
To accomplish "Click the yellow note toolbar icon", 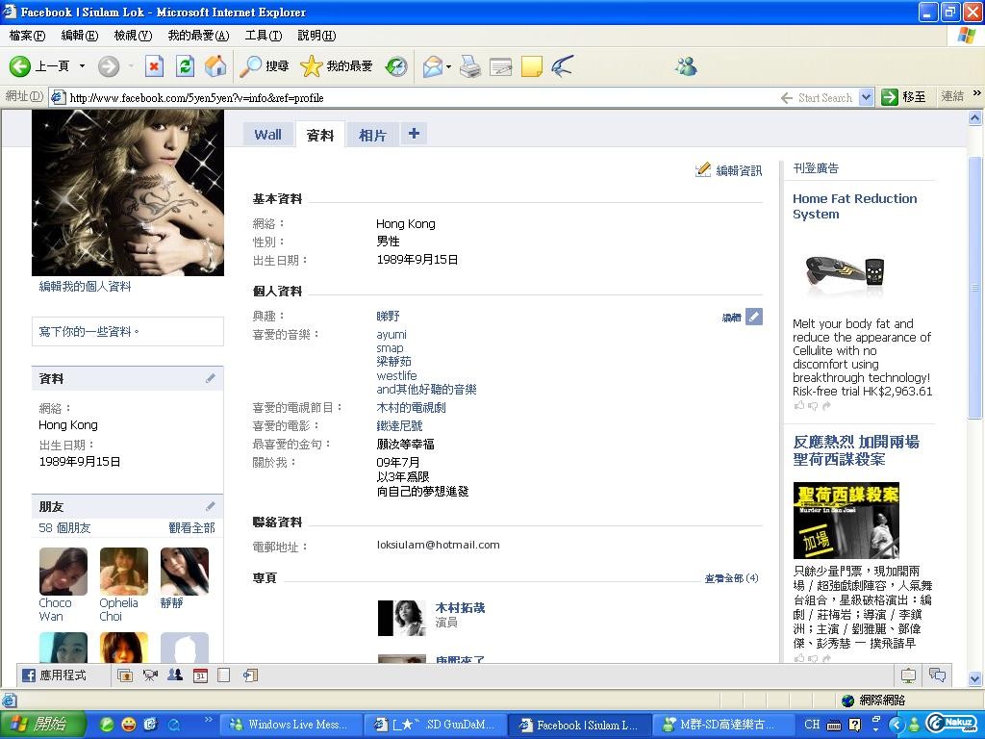I will [531, 66].
